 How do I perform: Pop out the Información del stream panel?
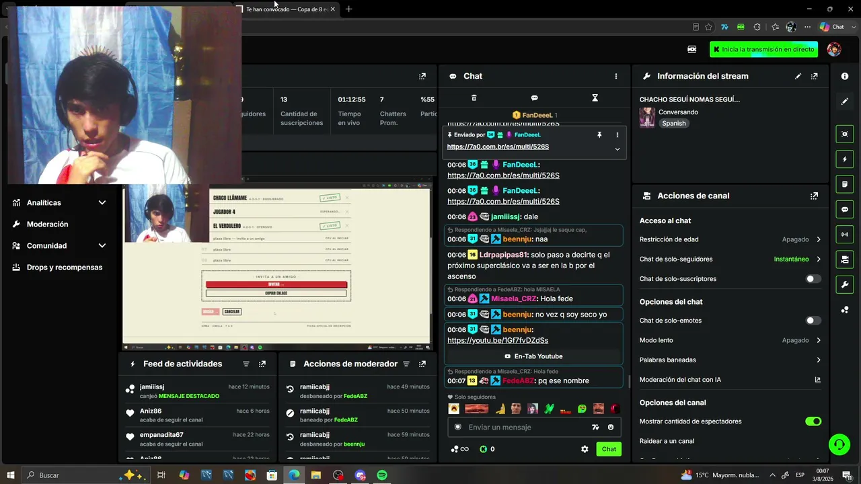click(814, 77)
